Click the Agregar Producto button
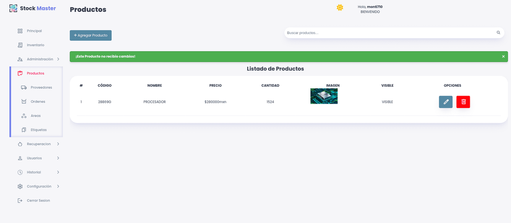 [90, 36]
